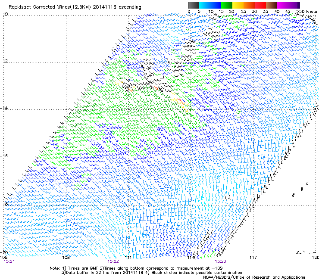Click the gray 0-5 knots legend swatch
The image size is (319, 280).
pos(193,5)
